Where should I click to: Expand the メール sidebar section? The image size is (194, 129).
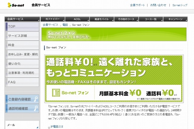[x=22, y=125]
